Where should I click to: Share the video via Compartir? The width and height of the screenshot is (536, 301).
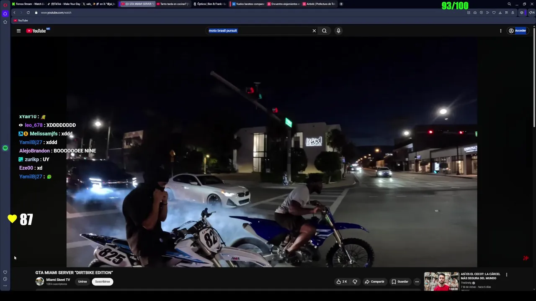(374, 282)
